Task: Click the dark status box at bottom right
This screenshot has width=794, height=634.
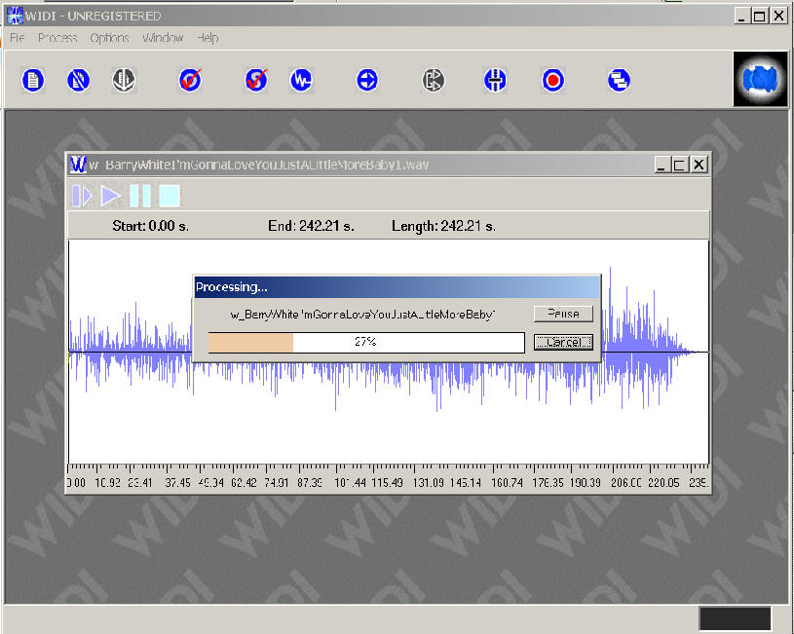Action: pos(736,618)
